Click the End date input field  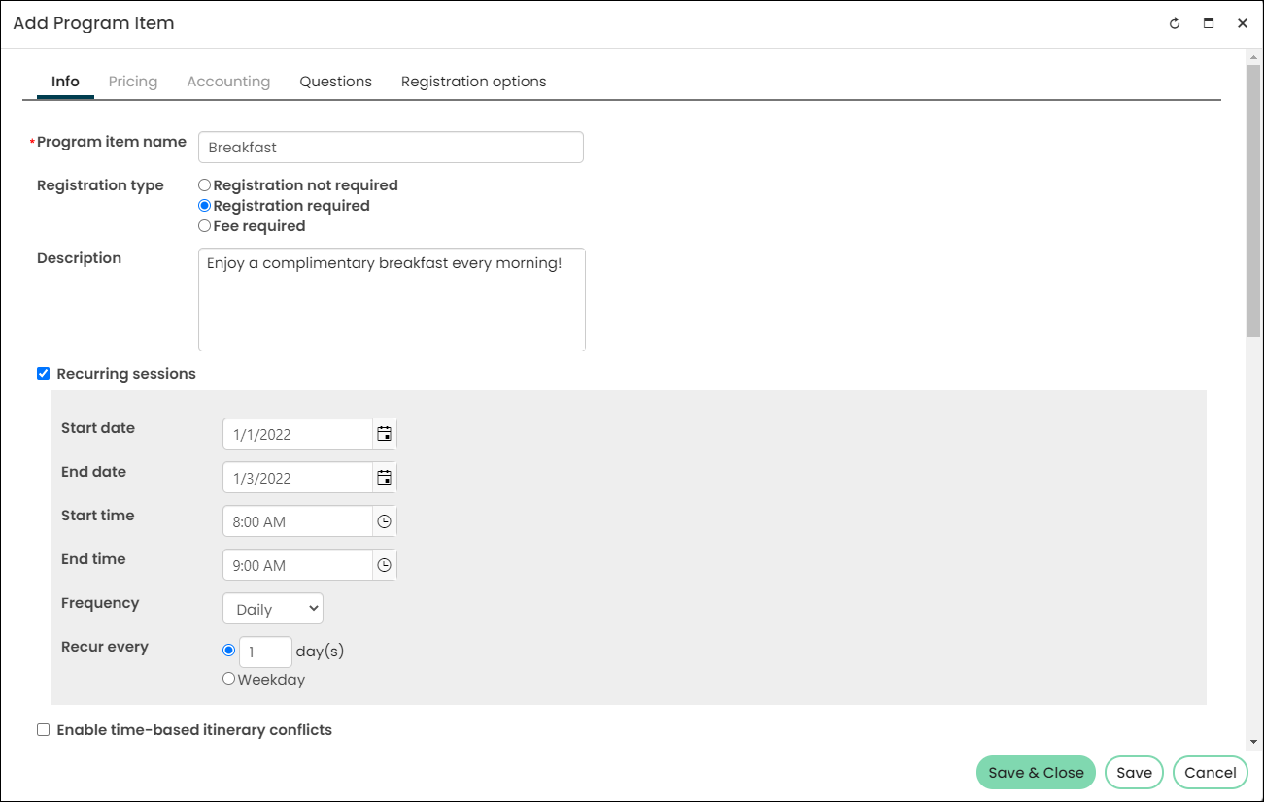tap(297, 478)
